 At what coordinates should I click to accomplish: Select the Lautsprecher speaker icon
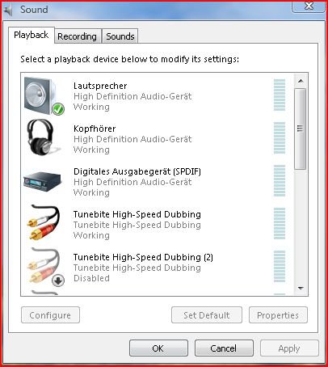click(43, 96)
